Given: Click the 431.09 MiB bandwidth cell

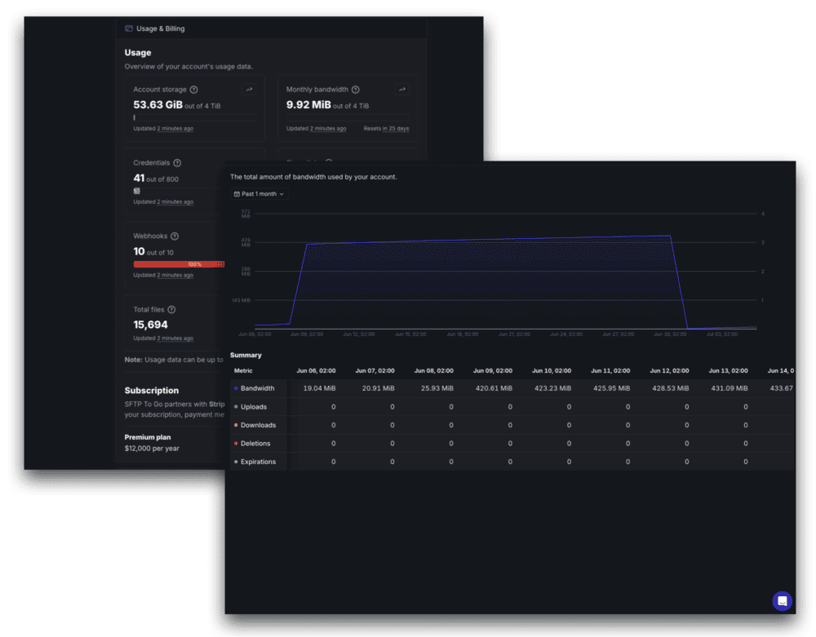Looking at the screenshot, I should 729,388.
